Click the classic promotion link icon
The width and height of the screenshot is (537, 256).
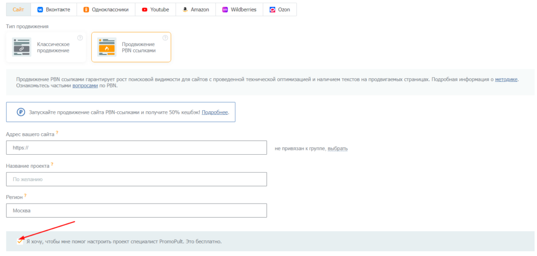22,47
